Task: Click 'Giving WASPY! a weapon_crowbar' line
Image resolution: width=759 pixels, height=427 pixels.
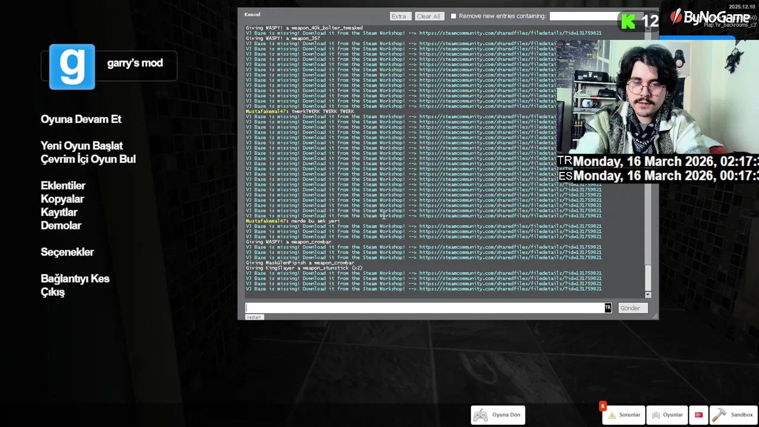Action: click(289, 242)
